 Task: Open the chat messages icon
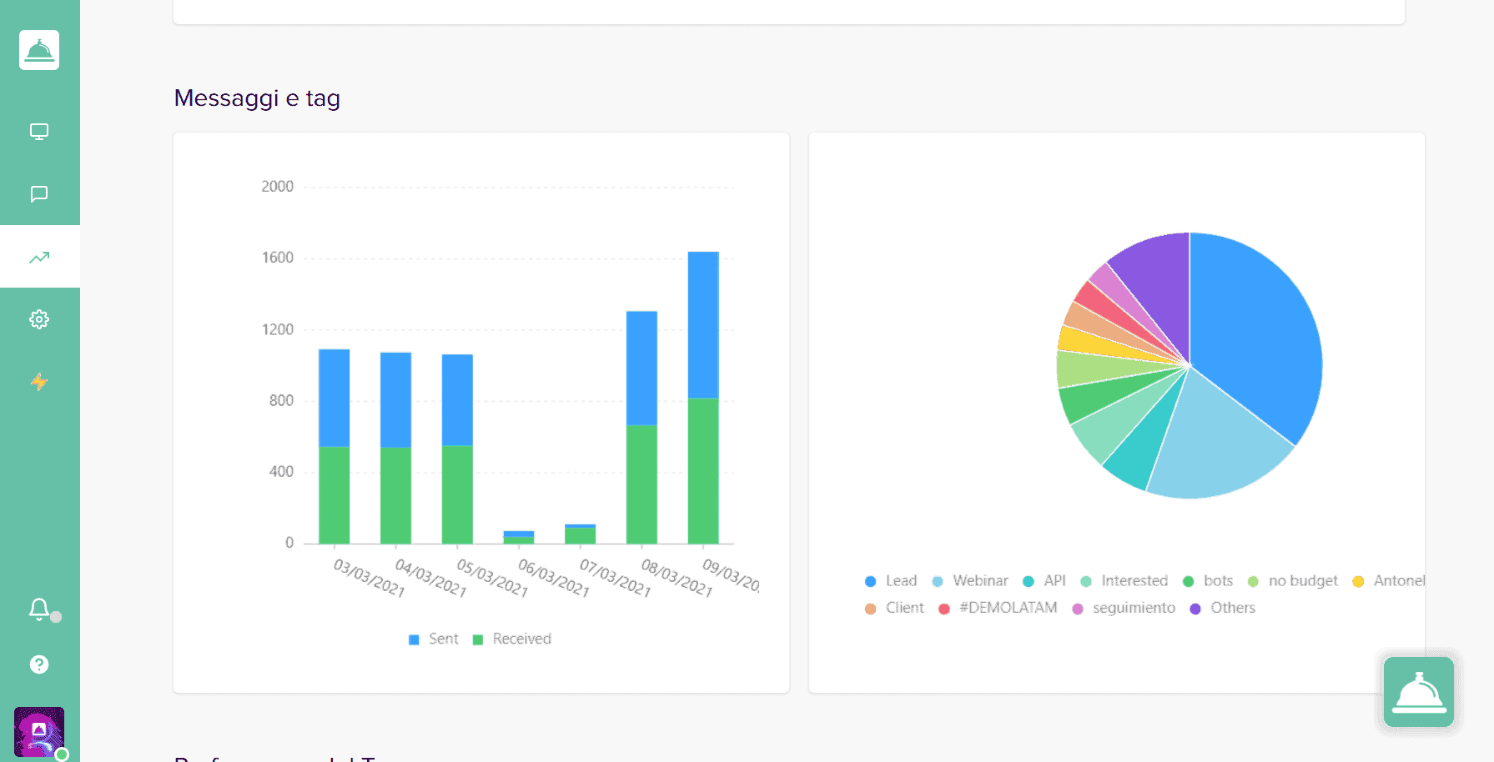[x=39, y=194]
